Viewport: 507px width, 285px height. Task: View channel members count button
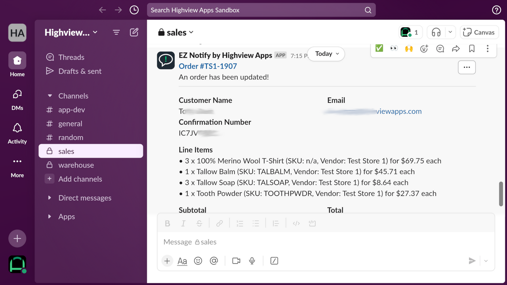point(410,32)
